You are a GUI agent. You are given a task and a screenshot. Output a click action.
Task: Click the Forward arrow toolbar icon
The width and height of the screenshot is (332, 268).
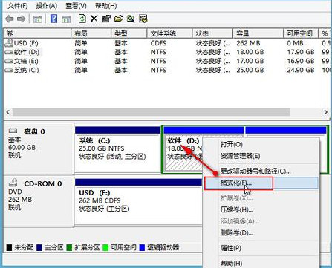[x=22, y=19]
